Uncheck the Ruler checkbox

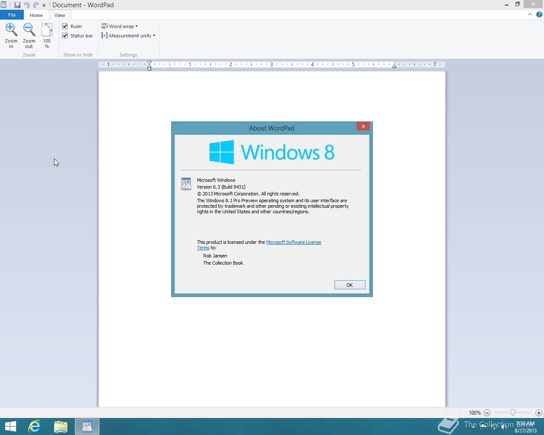click(65, 26)
